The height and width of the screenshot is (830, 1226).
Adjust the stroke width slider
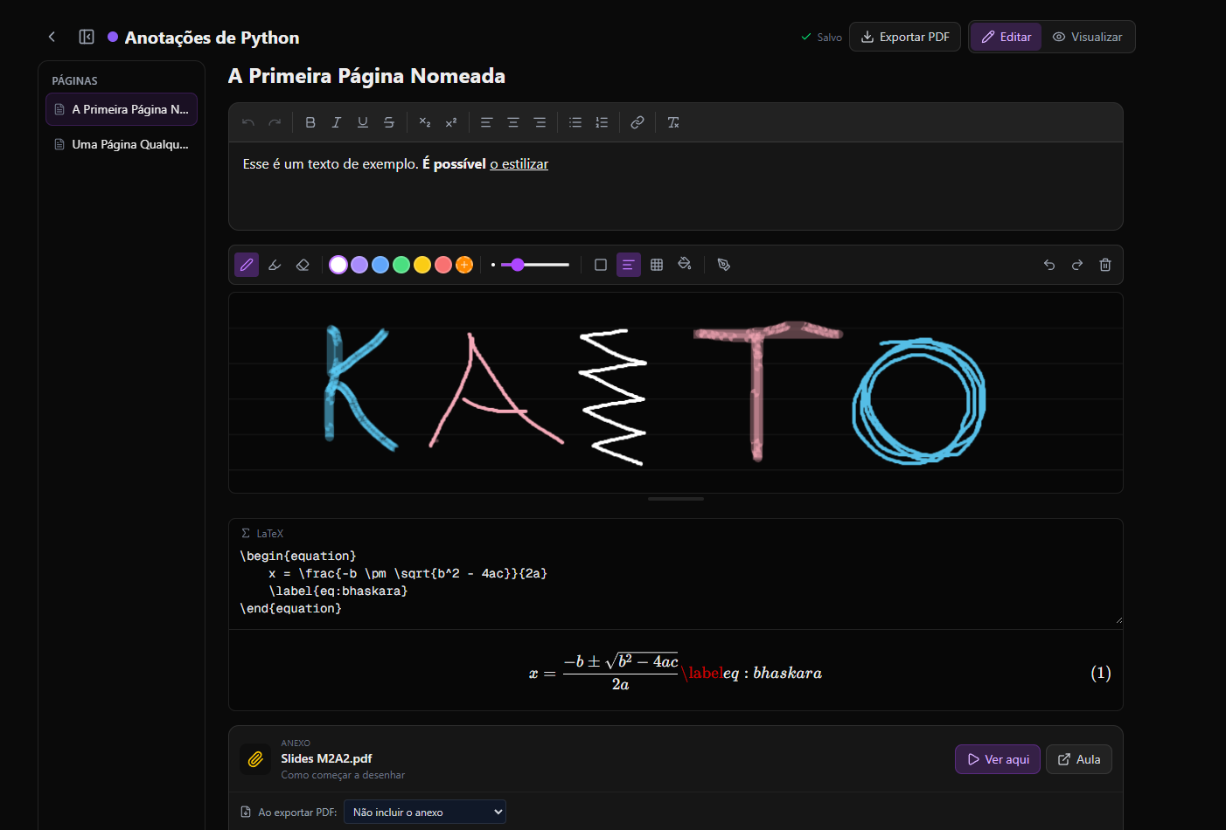pyautogui.click(x=535, y=265)
